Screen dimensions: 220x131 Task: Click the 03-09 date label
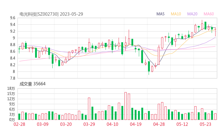click(x=43, y=124)
